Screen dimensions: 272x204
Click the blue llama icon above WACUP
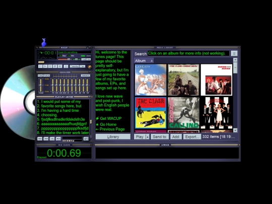point(44,43)
